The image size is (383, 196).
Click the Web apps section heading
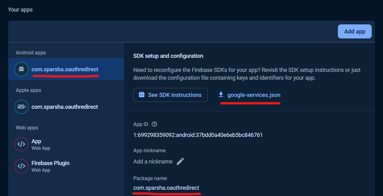coord(27,128)
